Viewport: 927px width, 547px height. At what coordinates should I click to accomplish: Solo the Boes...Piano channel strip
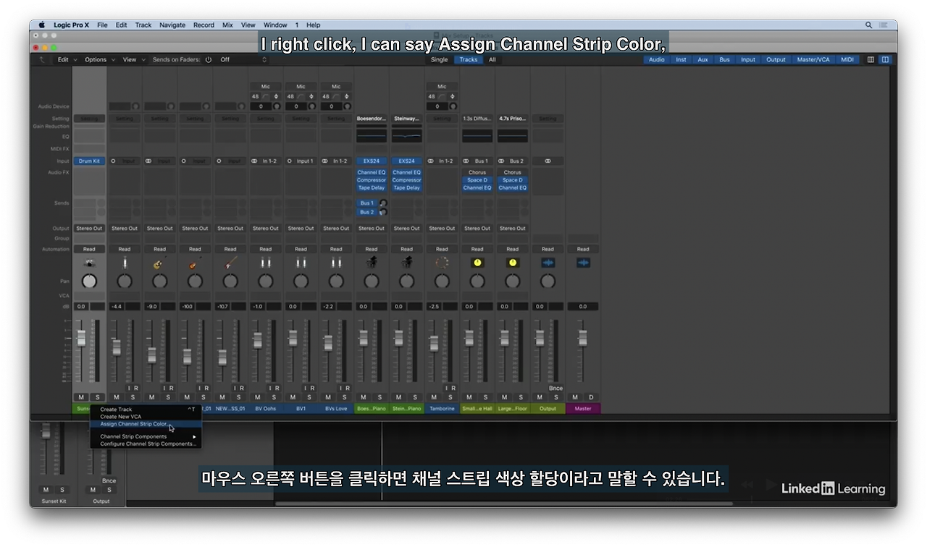(x=380, y=397)
